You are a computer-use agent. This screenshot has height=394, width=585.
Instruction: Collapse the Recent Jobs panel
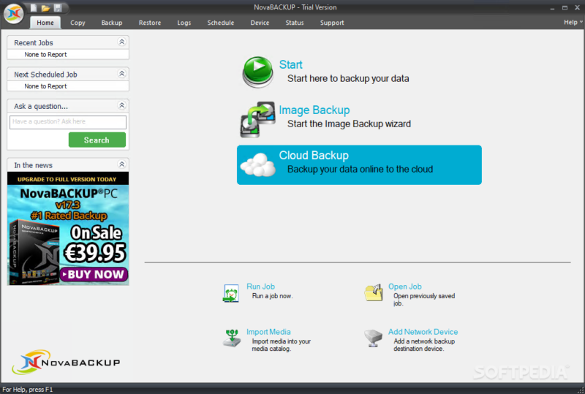pos(121,42)
